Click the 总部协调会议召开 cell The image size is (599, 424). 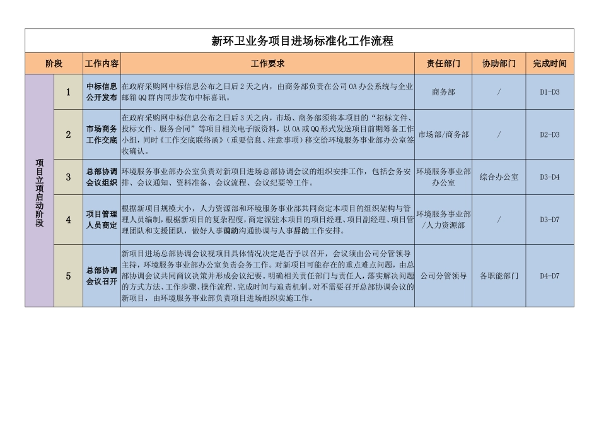(x=102, y=276)
